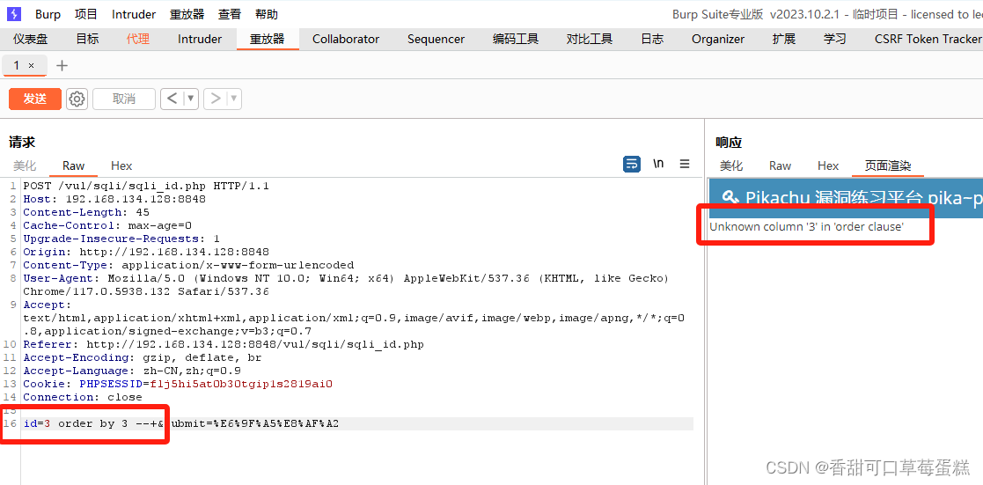Select the request Hex view tab

[x=121, y=165]
